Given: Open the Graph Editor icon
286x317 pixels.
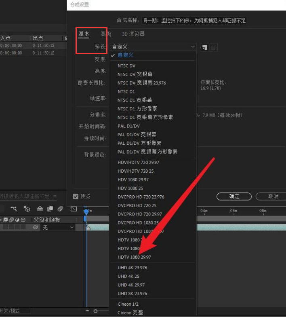Looking at the screenshot, I should [74, 209].
